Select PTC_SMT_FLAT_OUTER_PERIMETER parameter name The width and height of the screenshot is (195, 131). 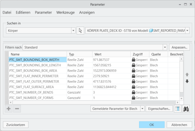(x=34, y=82)
